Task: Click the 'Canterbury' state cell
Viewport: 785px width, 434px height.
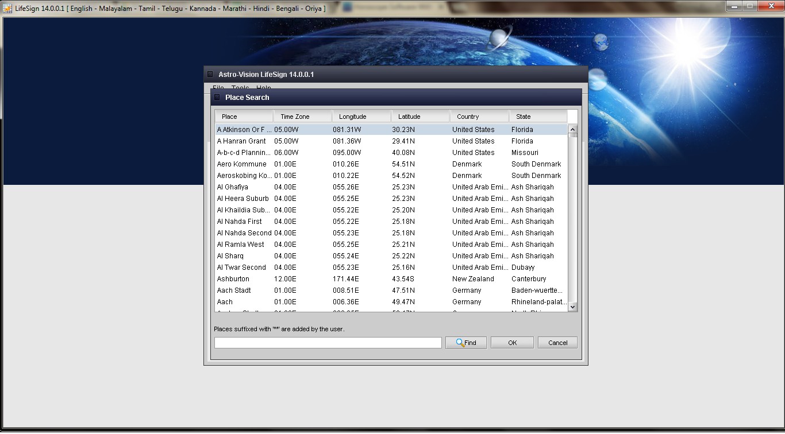Action: click(529, 279)
